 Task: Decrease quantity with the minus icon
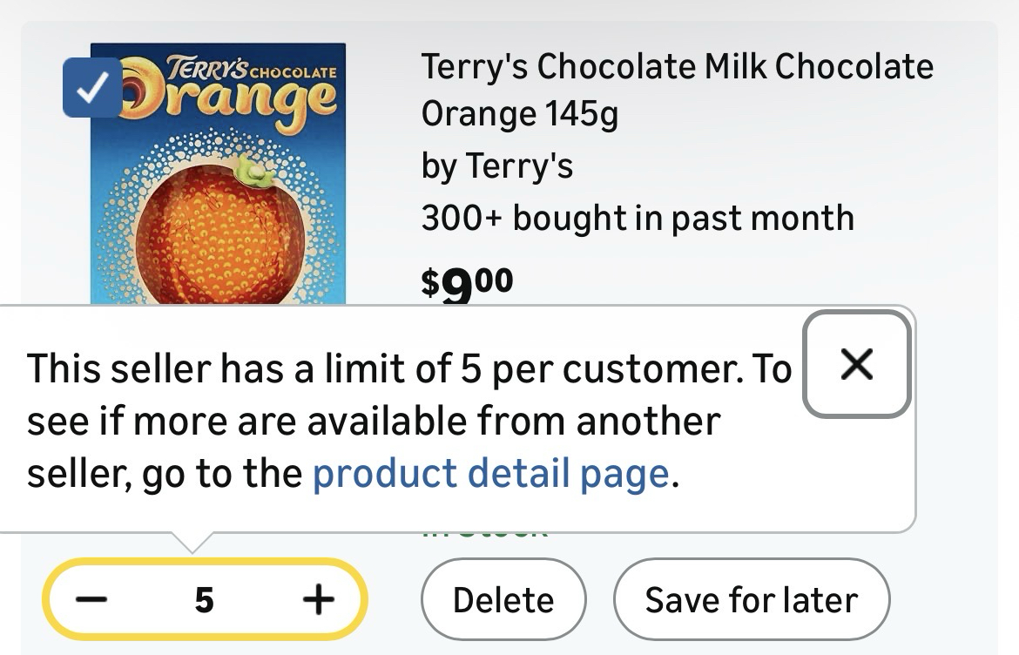[91, 599]
